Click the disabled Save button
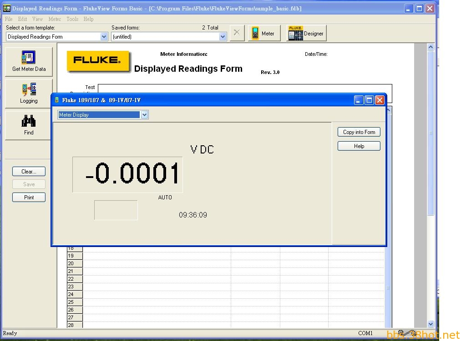This screenshot has width=461, height=341. tap(29, 184)
